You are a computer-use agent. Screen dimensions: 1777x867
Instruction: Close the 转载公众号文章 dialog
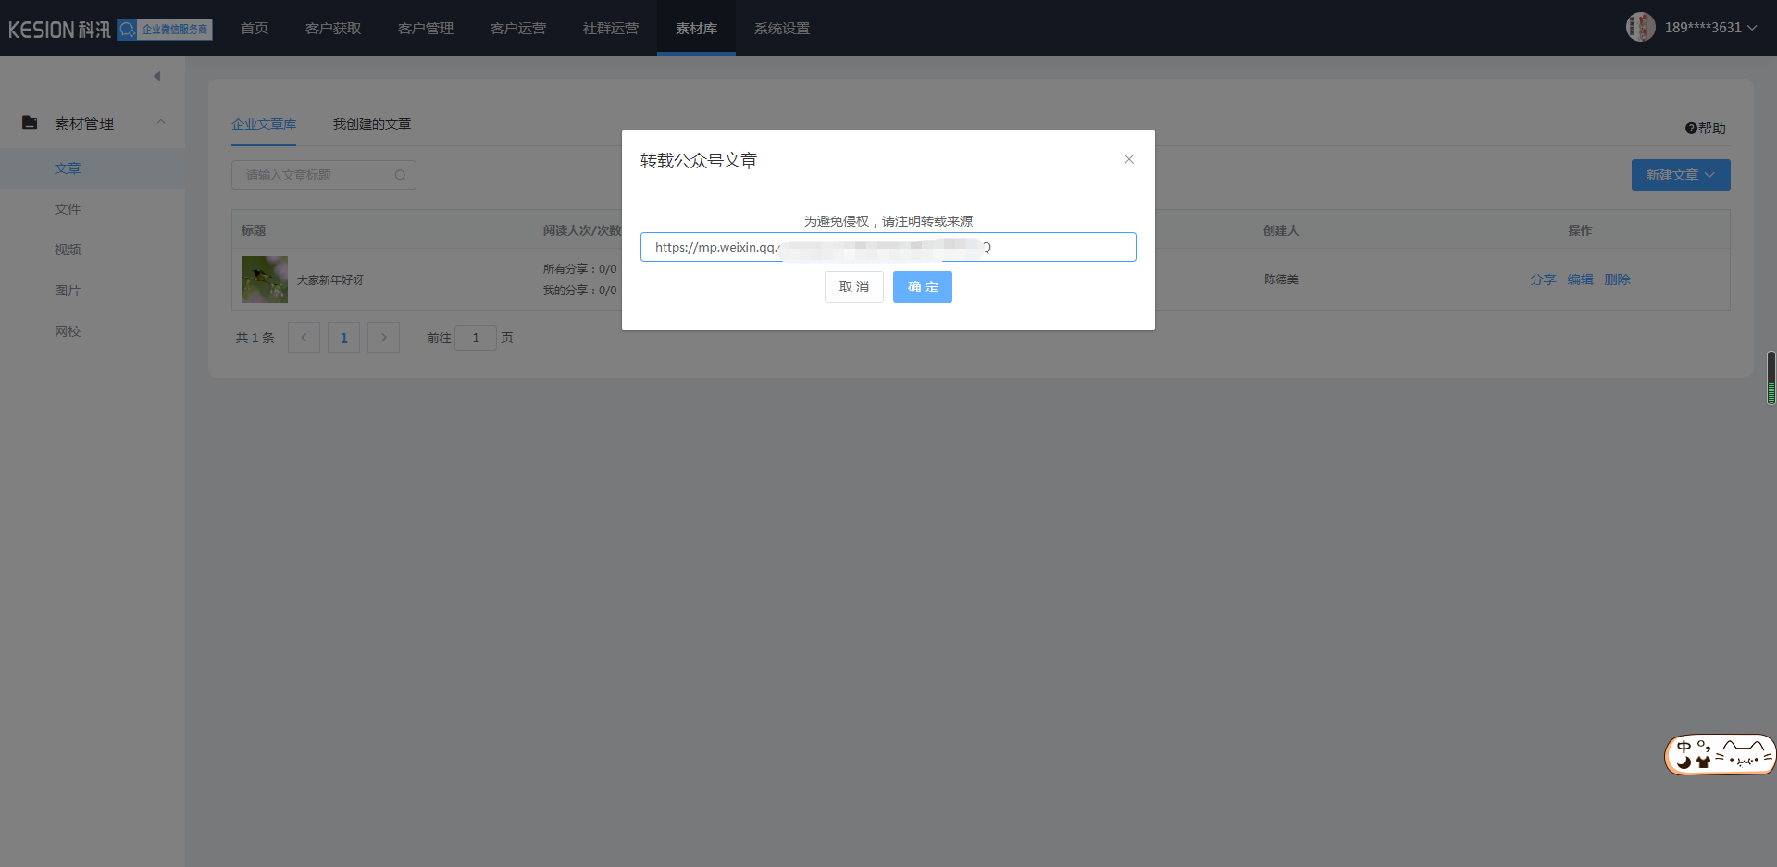1128,159
